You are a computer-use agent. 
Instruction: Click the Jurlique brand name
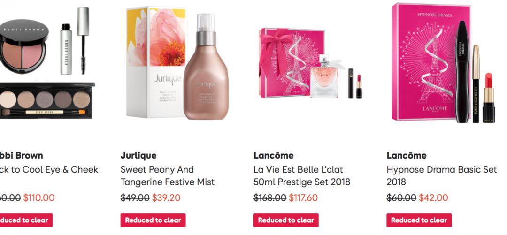[138, 155]
